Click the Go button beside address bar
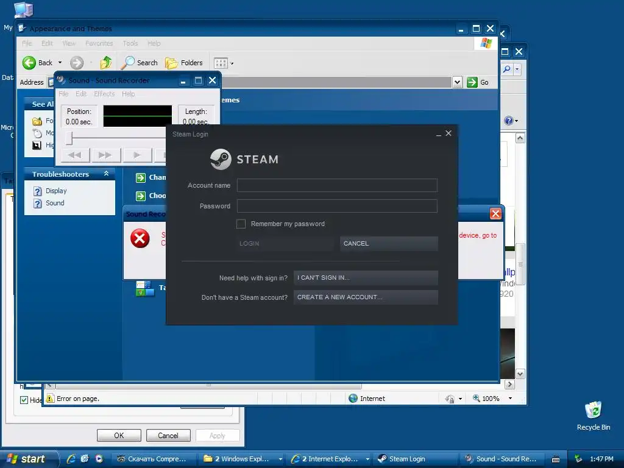 [x=478, y=82]
